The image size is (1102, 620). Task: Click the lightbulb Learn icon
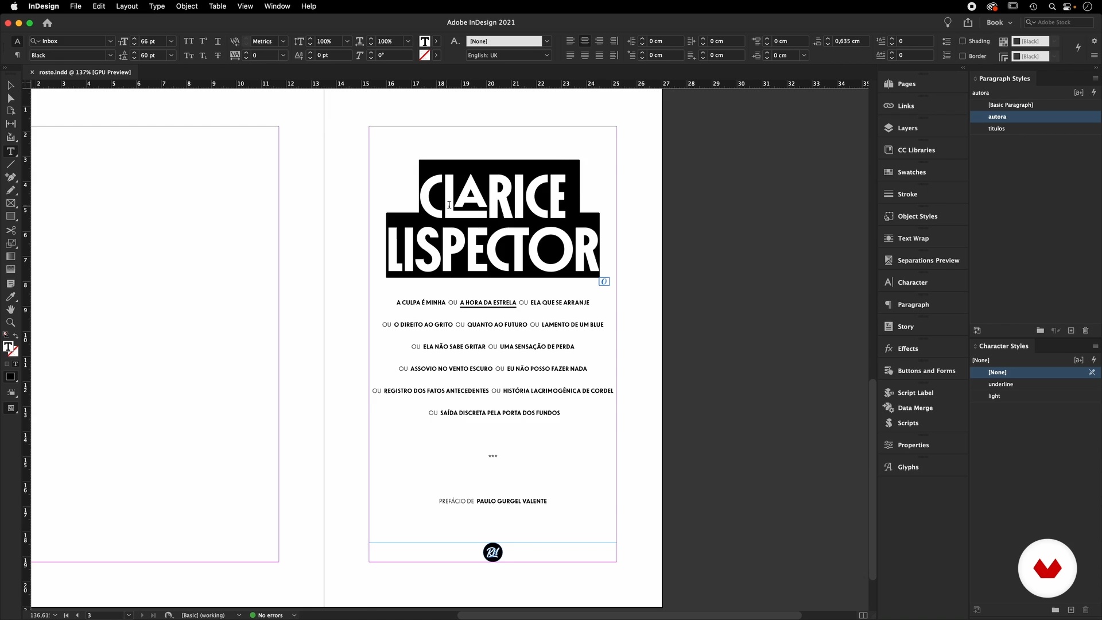tap(948, 22)
